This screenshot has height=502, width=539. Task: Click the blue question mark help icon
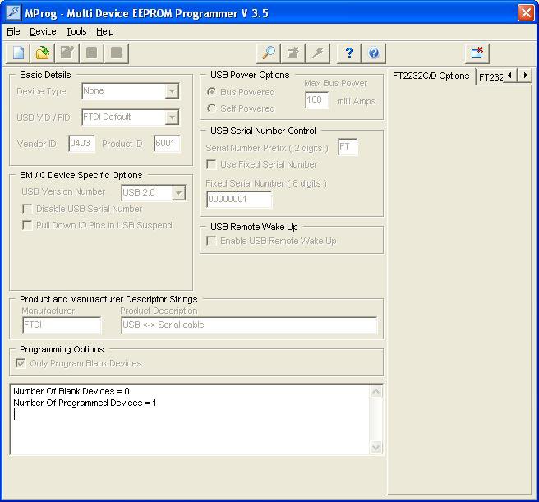349,53
